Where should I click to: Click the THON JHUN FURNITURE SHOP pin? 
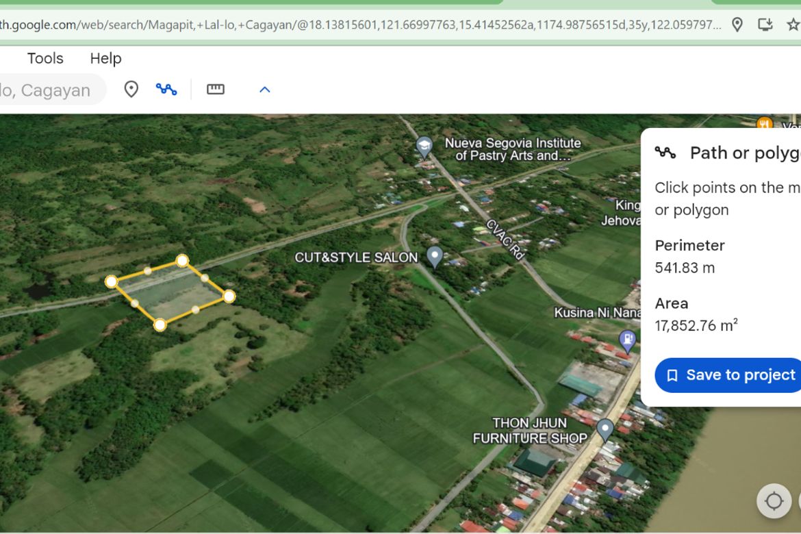point(605,429)
